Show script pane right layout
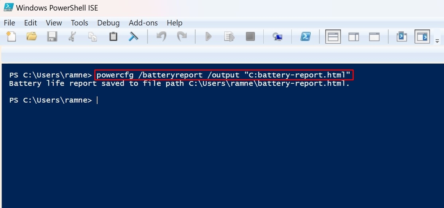This screenshot has width=444, height=208. pyautogui.click(x=354, y=36)
